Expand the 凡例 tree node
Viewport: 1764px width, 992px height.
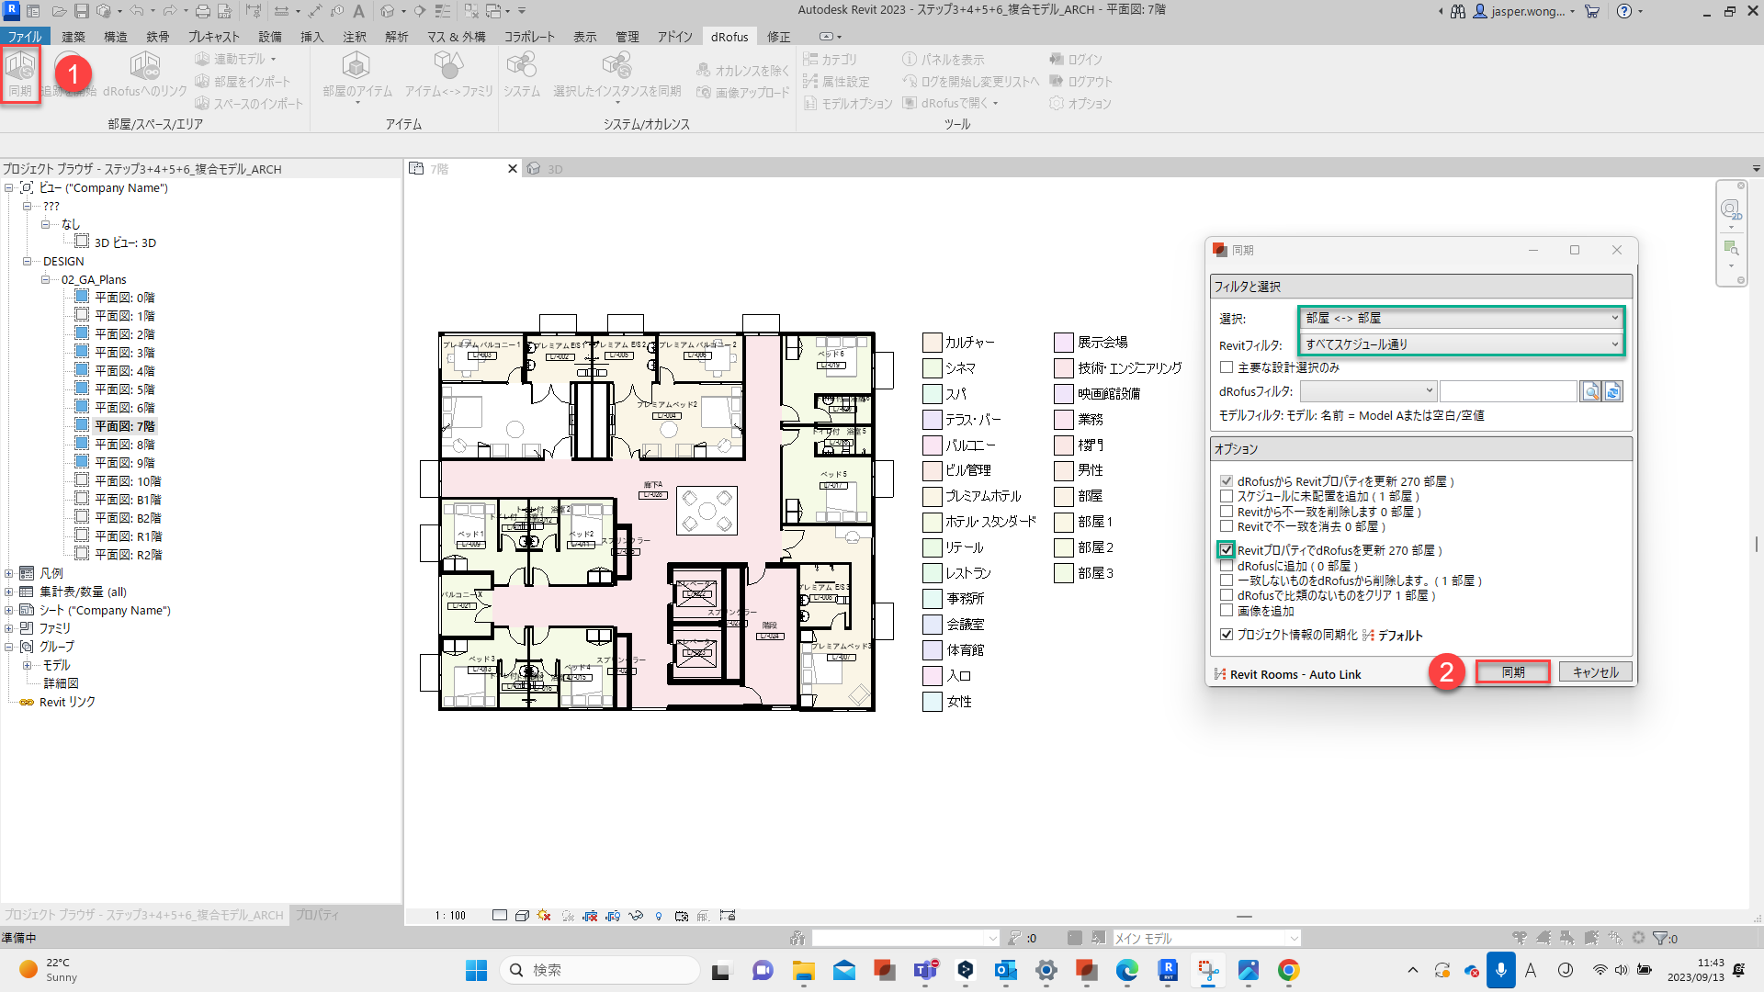pyautogui.click(x=9, y=573)
